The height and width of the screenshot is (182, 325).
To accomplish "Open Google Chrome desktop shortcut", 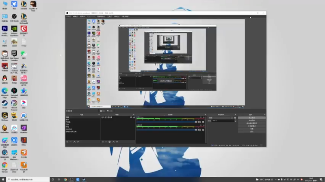I will (x=5, y=167).
